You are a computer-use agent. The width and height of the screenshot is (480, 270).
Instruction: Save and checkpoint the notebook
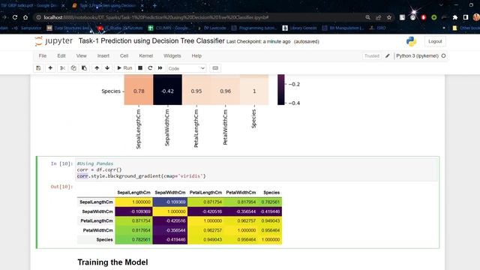point(38,68)
